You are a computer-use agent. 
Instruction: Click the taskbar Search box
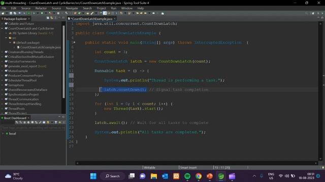(x=113, y=176)
